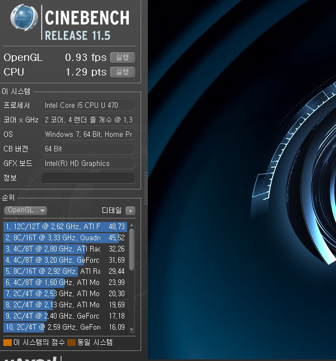Screen dimensions: 336x361
Task: Click the rendered scene preview image
Action: coord(242,179)
